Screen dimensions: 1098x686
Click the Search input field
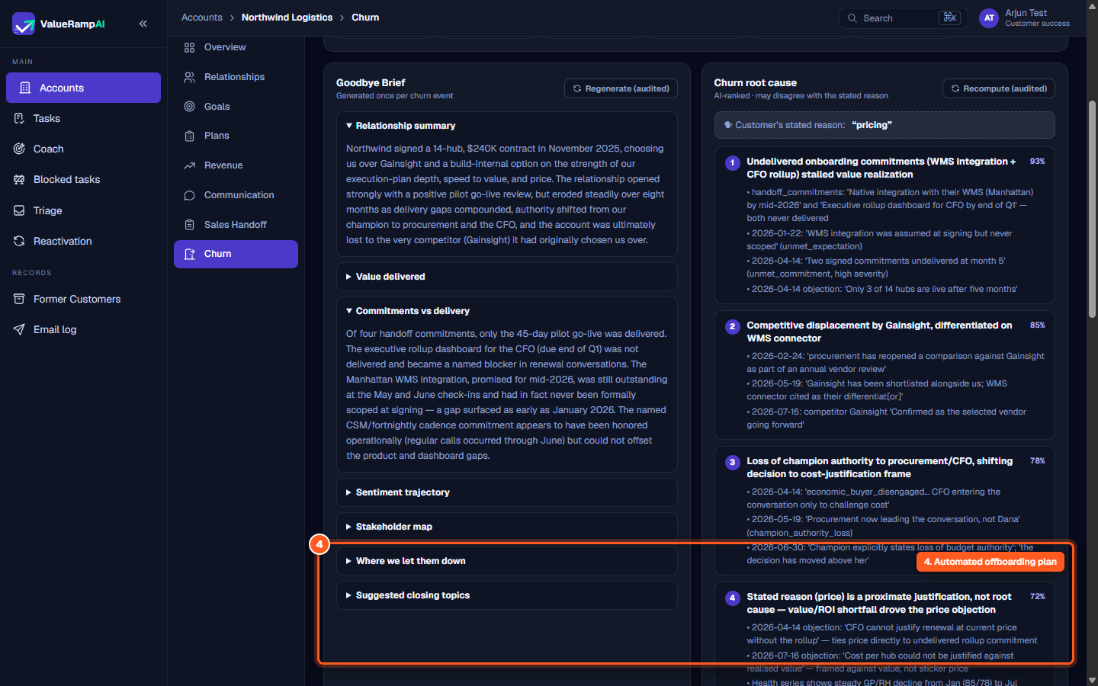coord(904,18)
